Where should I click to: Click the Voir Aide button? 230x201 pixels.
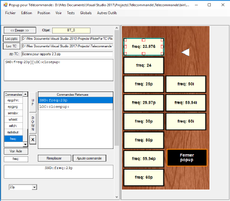click(x=16, y=151)
